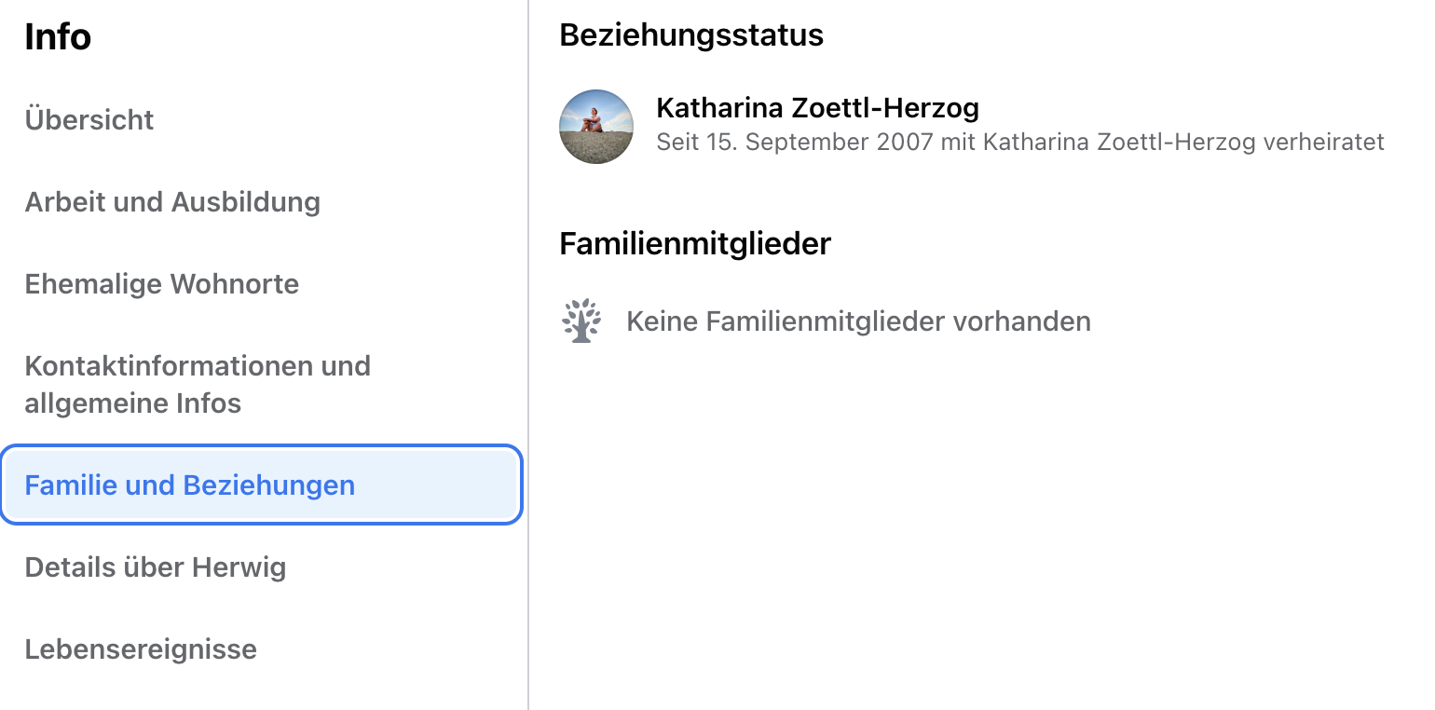The height and width of the screenshot is (710, 1435).
Task: Select Ehemalige Wohnorte in the sidebar
Action: [162, 284]
